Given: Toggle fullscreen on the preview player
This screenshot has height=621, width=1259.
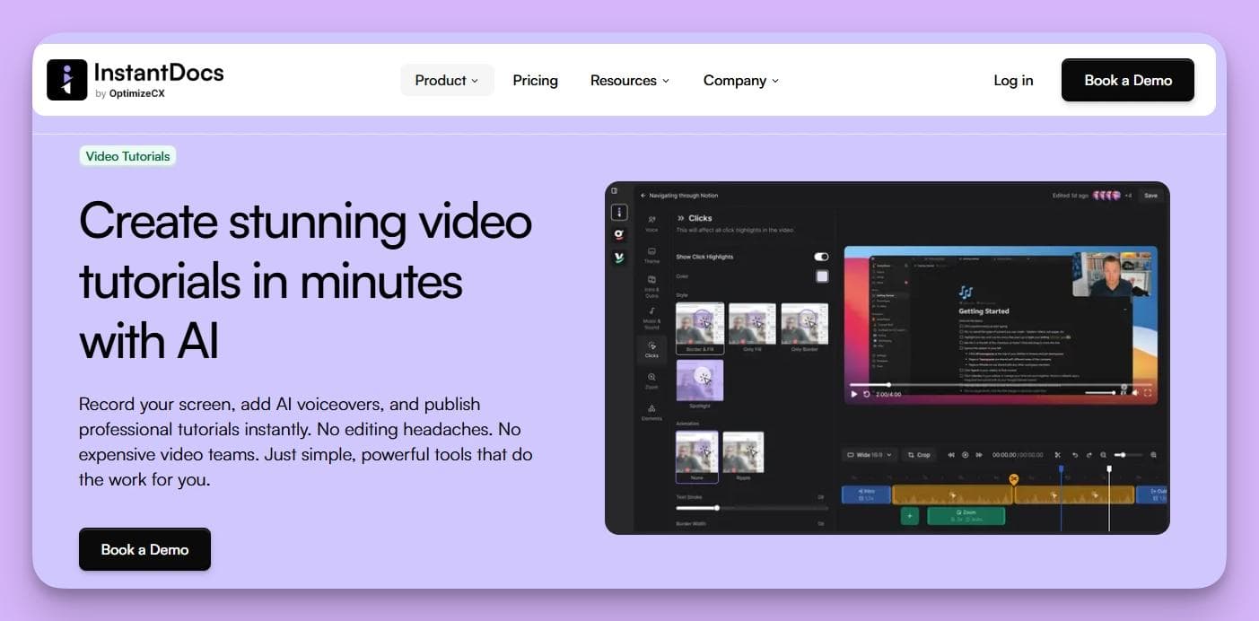Looking at the screenshot, I should [1150, 393].
